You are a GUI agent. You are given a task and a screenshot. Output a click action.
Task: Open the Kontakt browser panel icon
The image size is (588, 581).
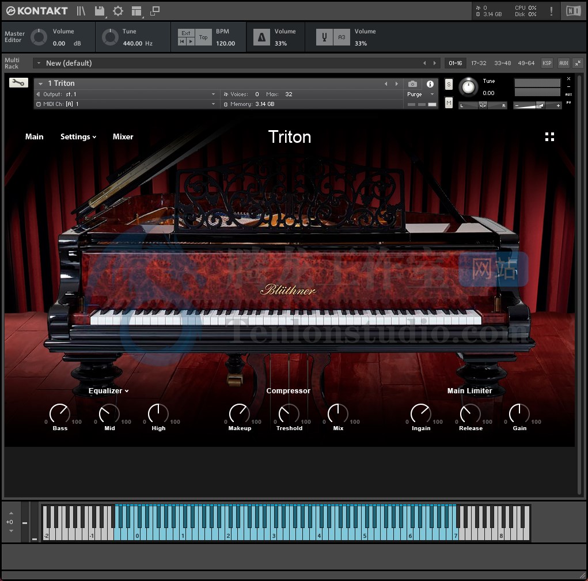81,11
